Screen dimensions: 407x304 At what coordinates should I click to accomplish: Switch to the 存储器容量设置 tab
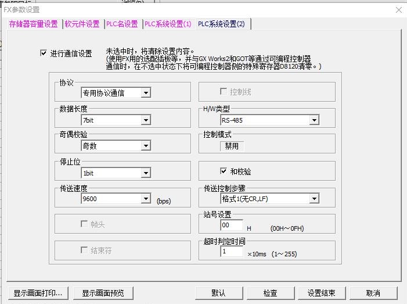point(33,24)
